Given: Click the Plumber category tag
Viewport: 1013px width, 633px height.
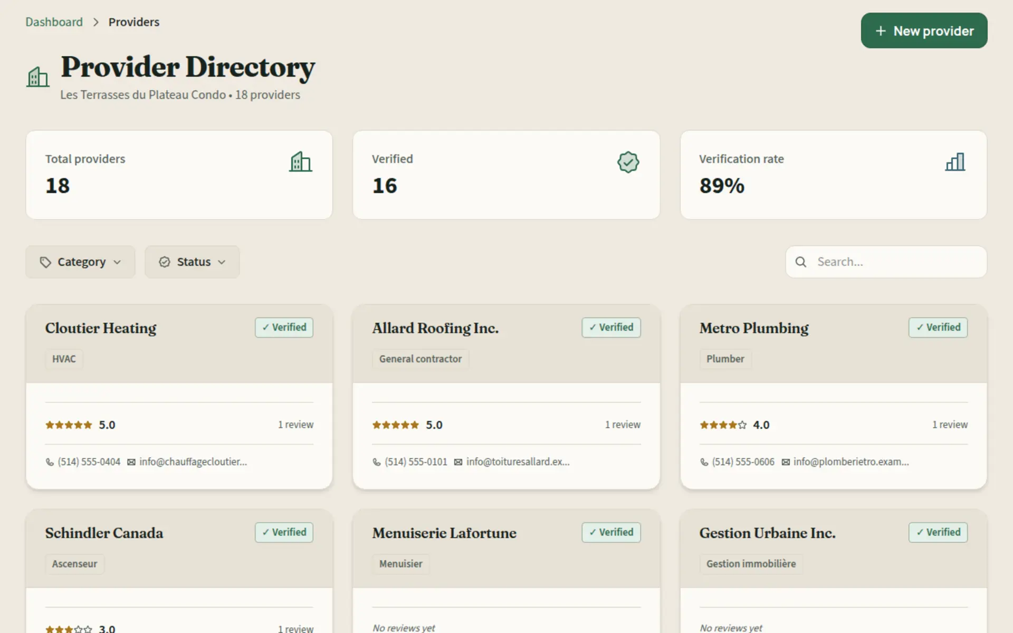Looking at the screenshot, I should (725, 359).
